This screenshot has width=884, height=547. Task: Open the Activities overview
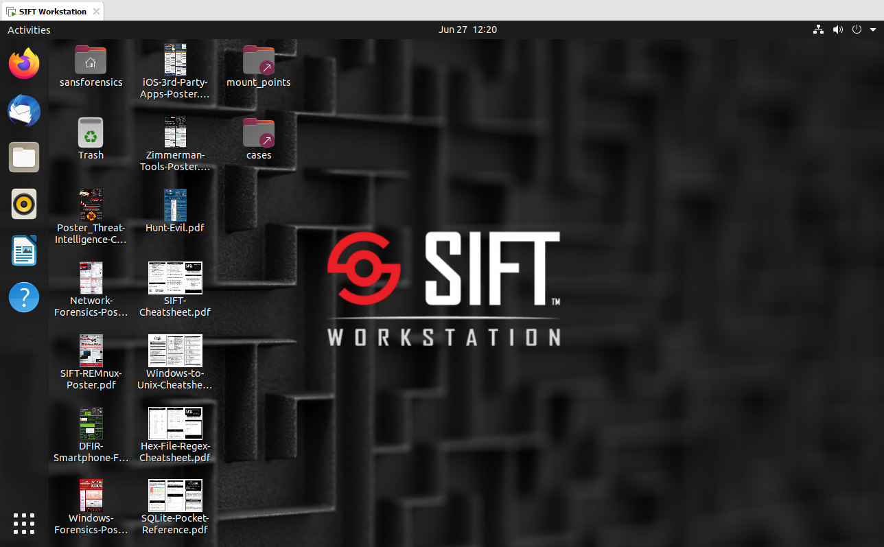coord(29,30)
